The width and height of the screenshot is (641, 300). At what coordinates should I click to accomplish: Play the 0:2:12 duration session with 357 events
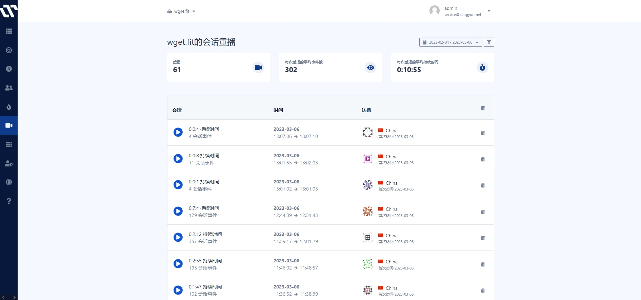(178, 238)
